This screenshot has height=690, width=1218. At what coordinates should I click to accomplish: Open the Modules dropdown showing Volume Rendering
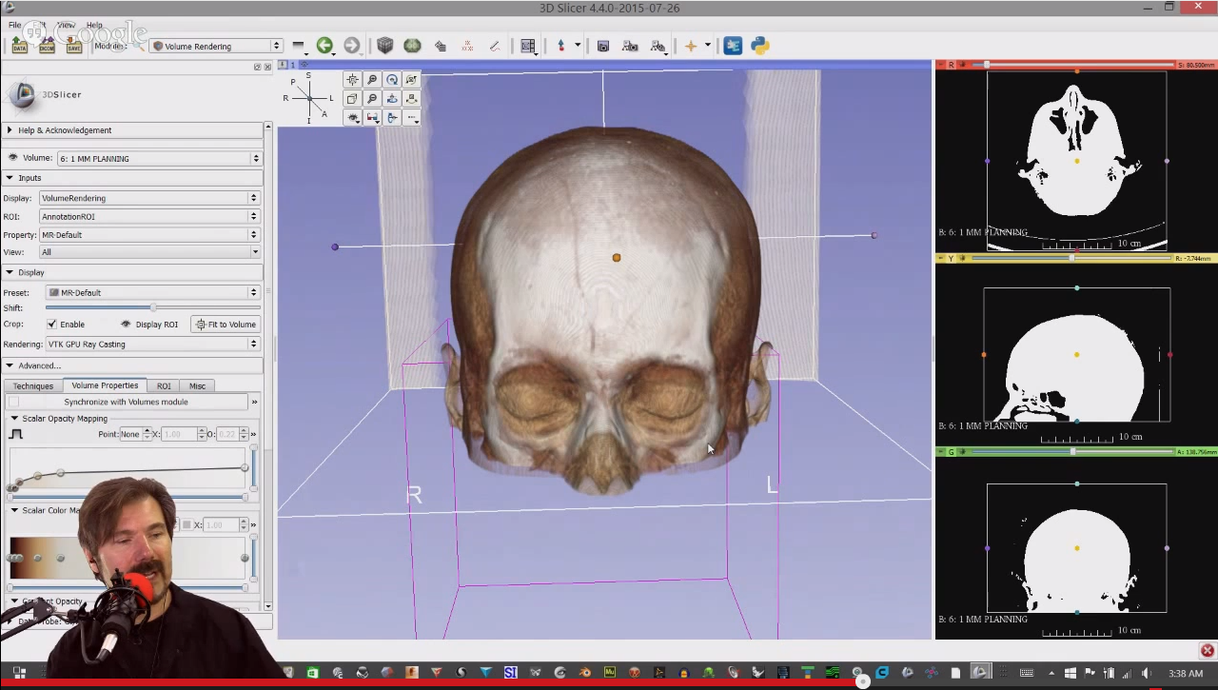click(215, 46)
